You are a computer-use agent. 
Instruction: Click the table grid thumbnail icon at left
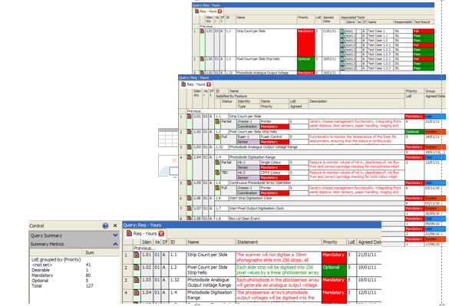pyautogui.click(x=168, y=138)
